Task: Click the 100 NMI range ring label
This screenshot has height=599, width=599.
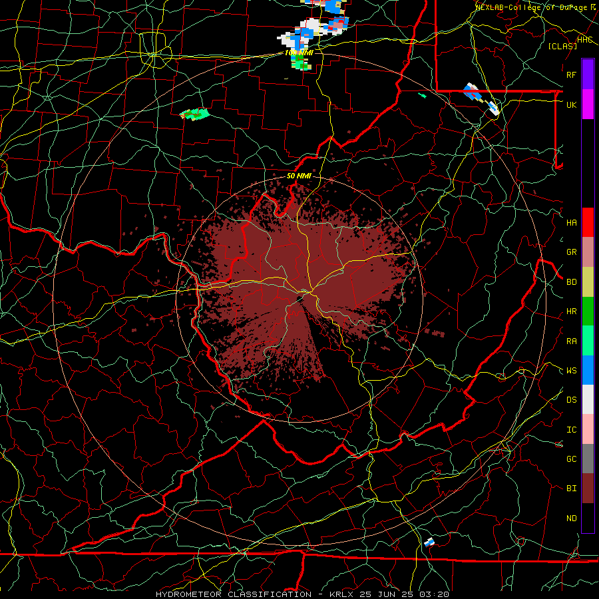Action: pyautogui.click(x=299, y=53)
